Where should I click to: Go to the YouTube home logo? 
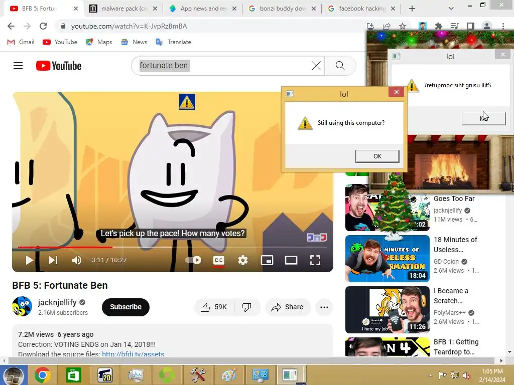pyautogui.click(x=59, y=66)
